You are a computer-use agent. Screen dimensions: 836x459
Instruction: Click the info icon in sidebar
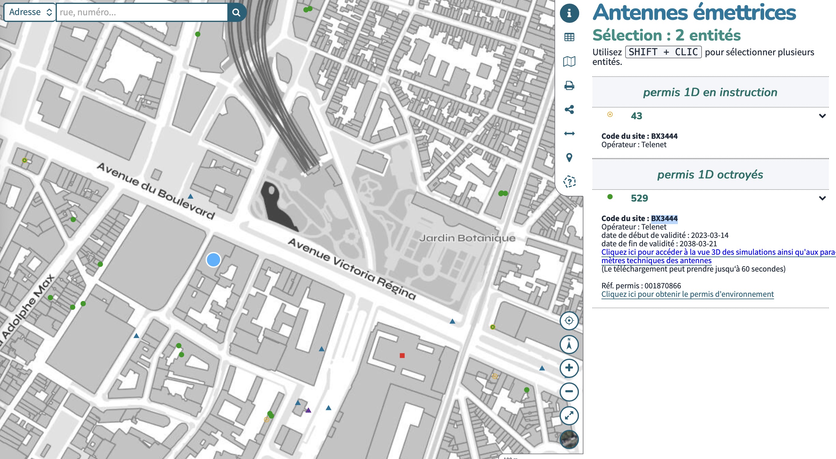(569, 13)
